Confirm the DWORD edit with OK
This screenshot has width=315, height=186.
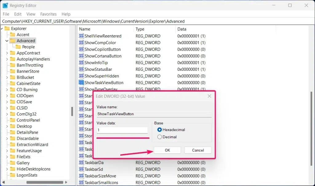point(167,150)
